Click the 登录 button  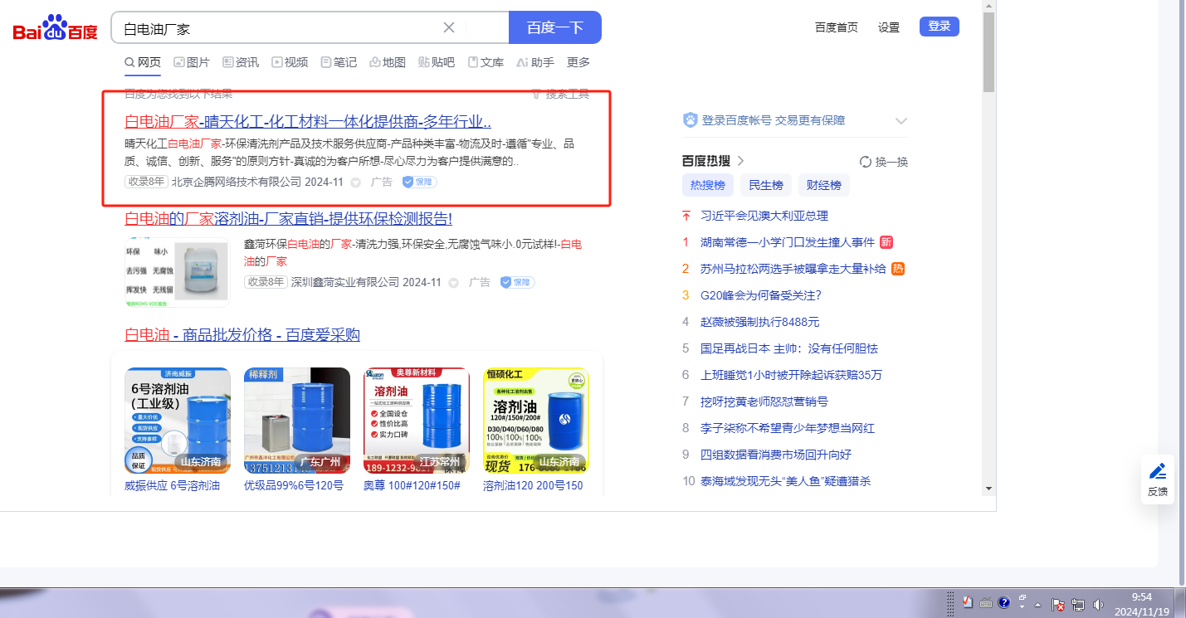940,27
